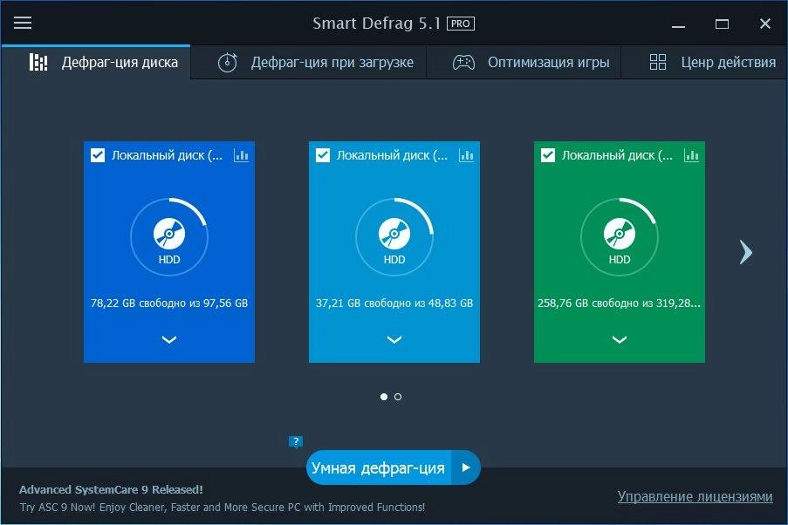The width and height of the screenshot is (788, 525).
Task: Click the HDD disc icon on the green card
Action: pyautogui.click(x=620, y=233)
